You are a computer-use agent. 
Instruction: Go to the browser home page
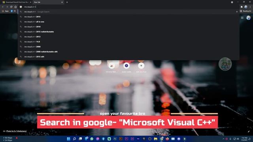[15, 7]
